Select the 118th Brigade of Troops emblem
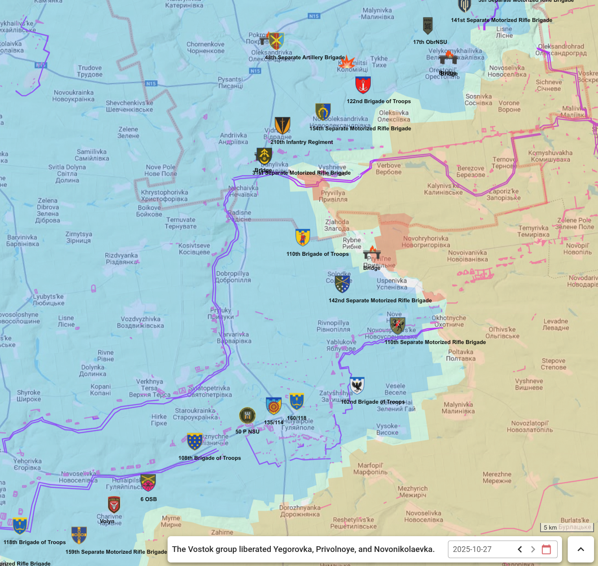This screenshot has width=598, height=566. pyautogui.click(x=20, y=526)
